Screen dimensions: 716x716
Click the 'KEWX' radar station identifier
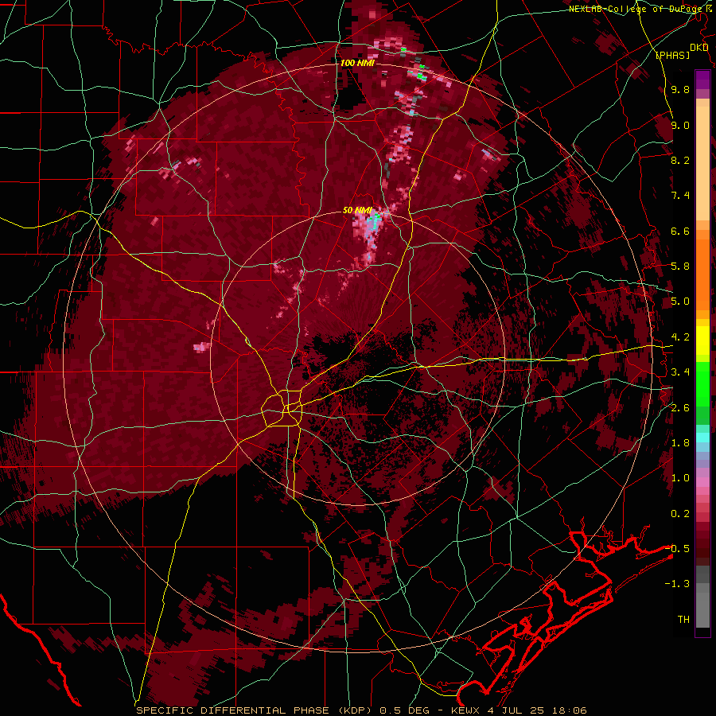465,710
